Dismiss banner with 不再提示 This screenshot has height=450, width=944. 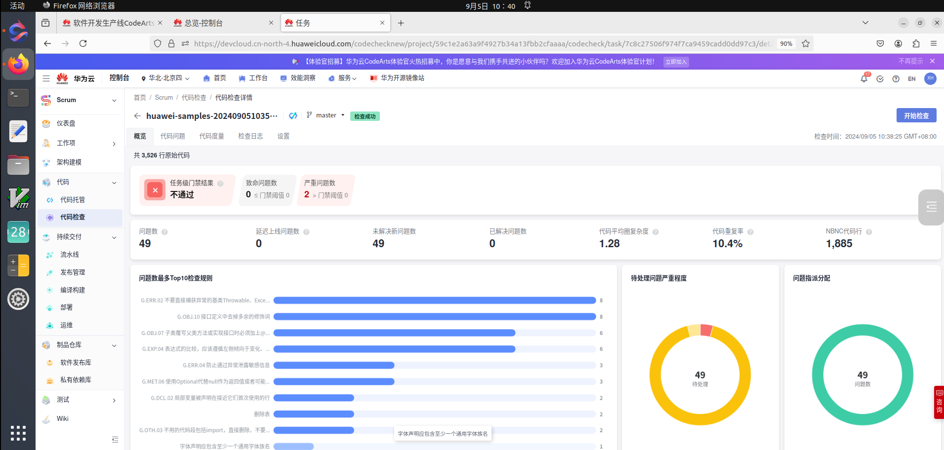(x=911, y=61)
